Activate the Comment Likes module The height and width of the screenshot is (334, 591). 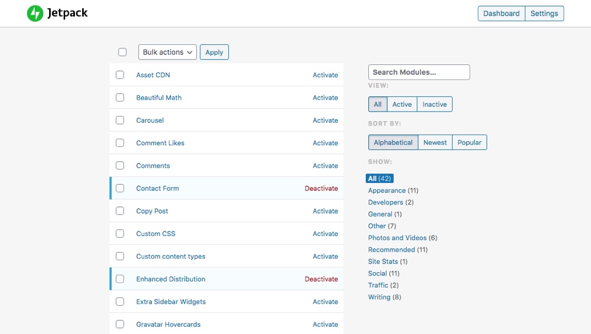point(325,143)
